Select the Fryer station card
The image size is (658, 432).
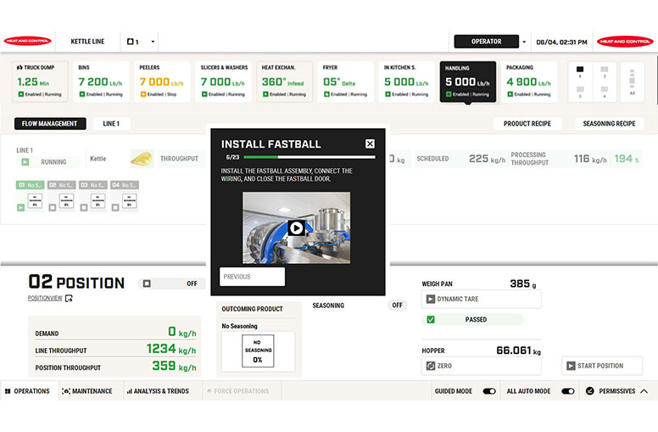click(x=346, y=81)
